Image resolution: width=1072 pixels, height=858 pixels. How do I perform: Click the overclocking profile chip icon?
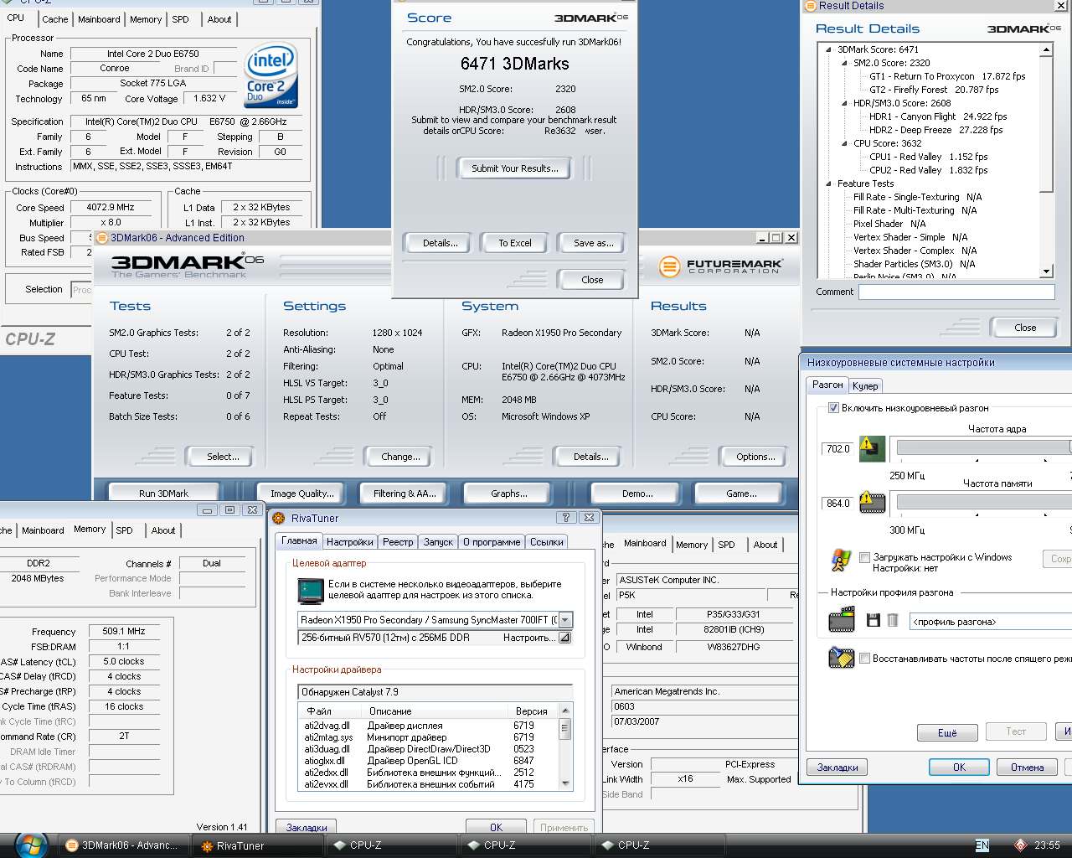pos(842,621)
